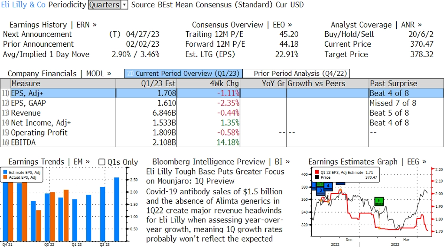Select the EBITDA measure row
The image size is (444, 248).
click(x=222, y=142)
